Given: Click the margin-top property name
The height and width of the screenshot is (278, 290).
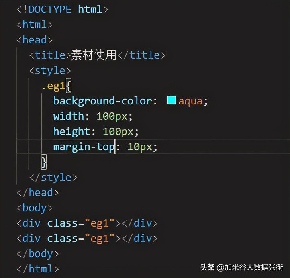Looking at the screenshot, I should point(84,147).
